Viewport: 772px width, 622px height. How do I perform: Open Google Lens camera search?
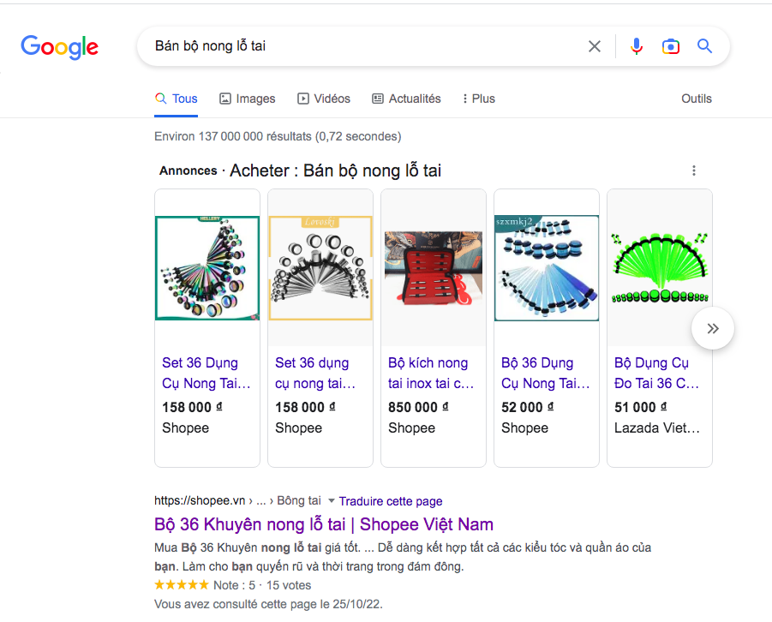670,46
